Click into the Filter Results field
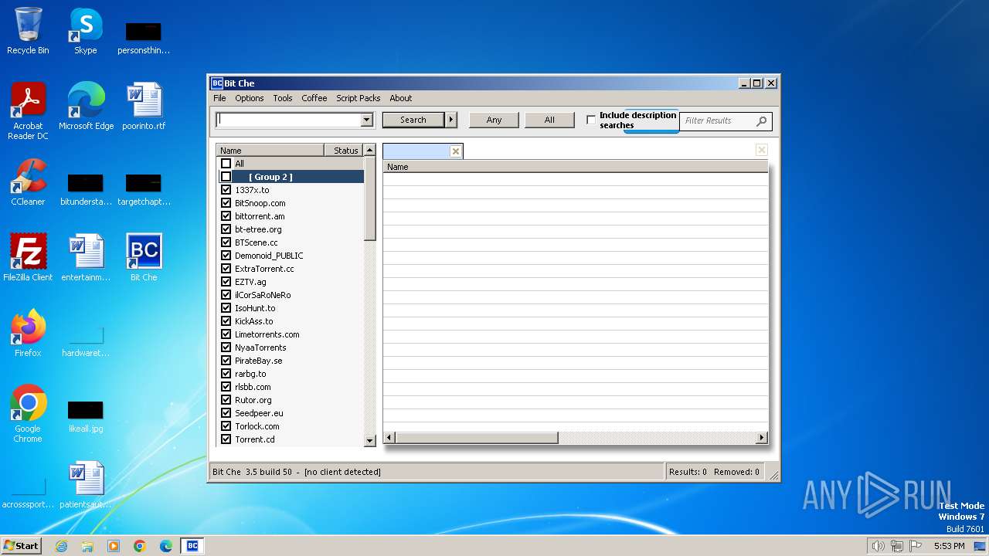The width and height of the screenshot is (989, 556). coord(719,120)
